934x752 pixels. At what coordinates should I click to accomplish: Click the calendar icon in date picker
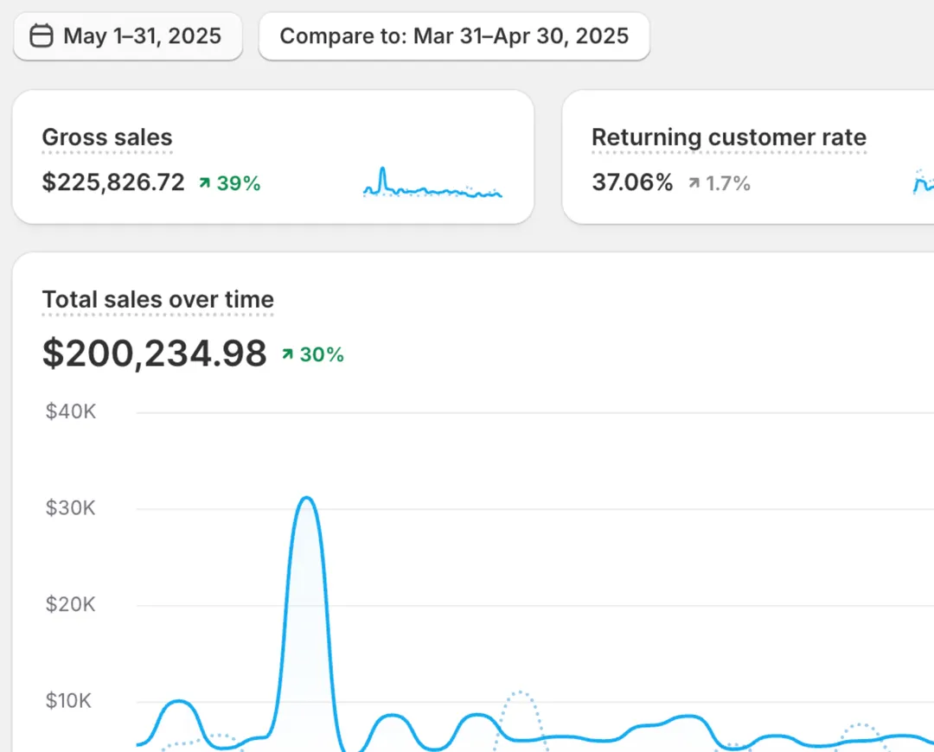click(x=41, y=36)
